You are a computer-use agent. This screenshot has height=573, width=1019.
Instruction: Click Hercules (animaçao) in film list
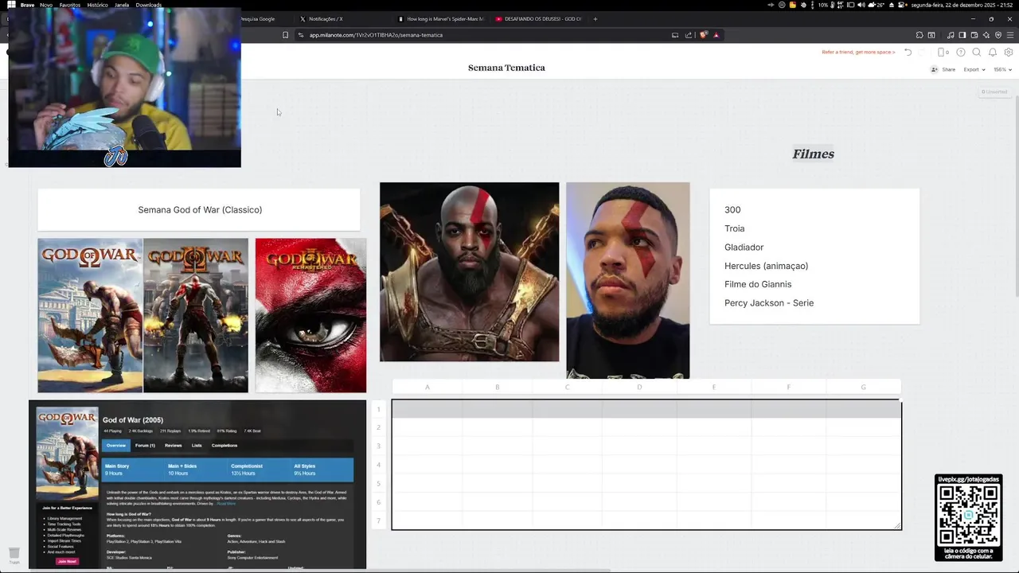tap(766, 266)
